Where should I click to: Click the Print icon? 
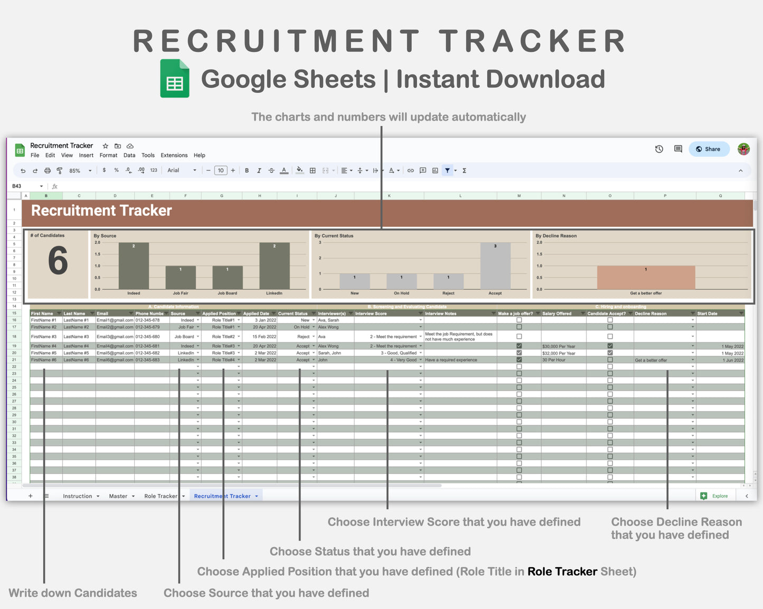(48, 170)
